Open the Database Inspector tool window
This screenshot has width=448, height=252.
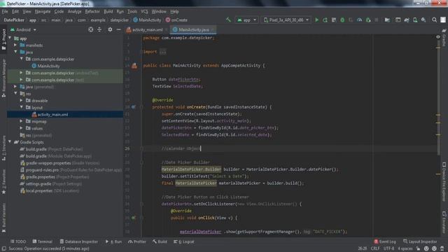pyautogui.click(x=78, y=241)
